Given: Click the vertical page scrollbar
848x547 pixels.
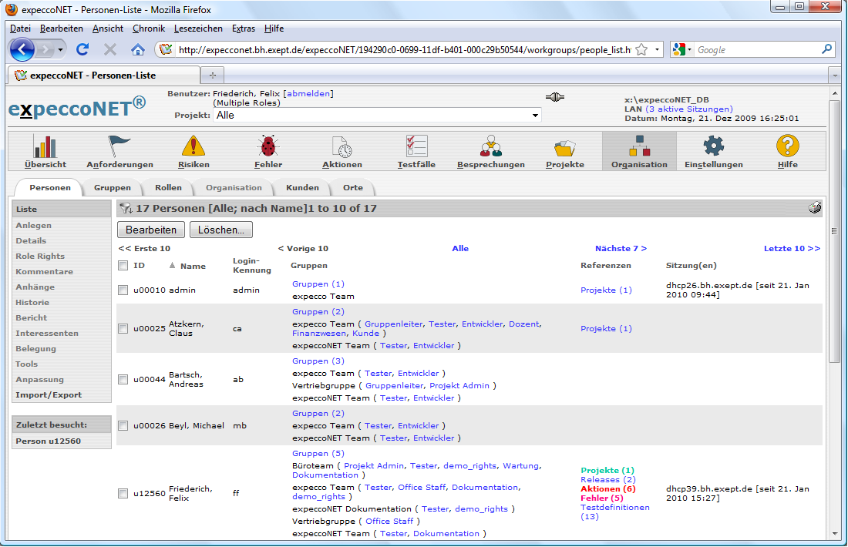Looking at the screenshot, I should [834, 308].
